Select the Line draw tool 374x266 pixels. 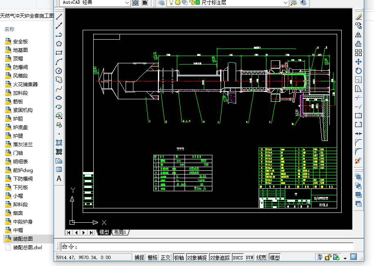[59, 17]
